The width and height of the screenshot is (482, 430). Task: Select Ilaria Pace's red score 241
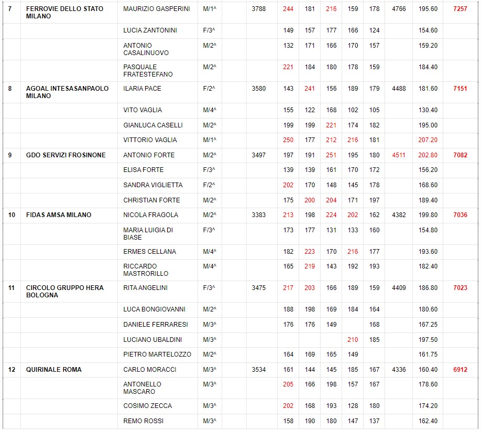[310, 89]
